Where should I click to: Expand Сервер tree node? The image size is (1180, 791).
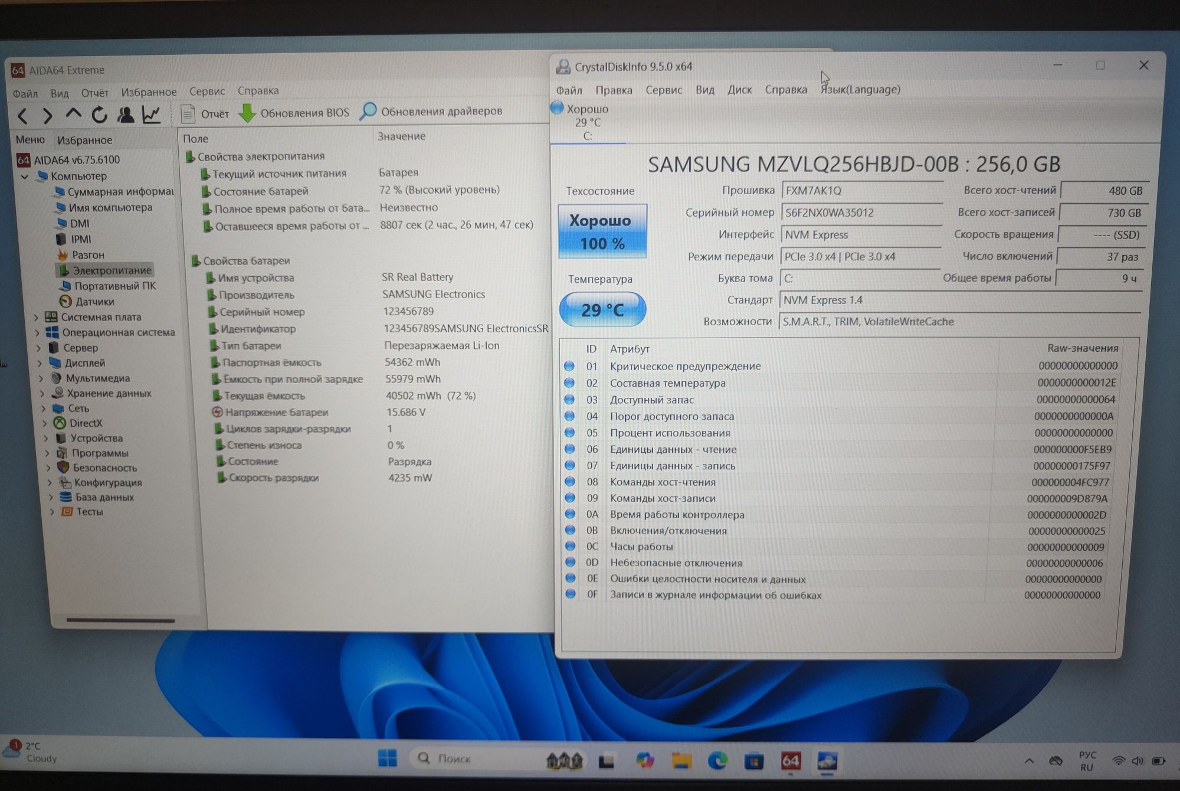pos(38,348)
